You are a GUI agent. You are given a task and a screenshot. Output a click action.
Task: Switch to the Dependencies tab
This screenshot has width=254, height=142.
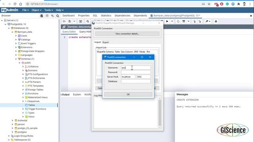pos(122,16)
